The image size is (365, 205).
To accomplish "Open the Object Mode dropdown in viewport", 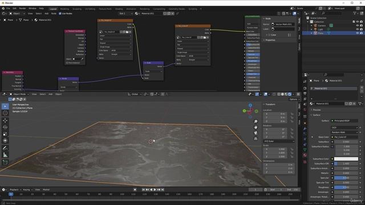I will [x=19, y=94].
